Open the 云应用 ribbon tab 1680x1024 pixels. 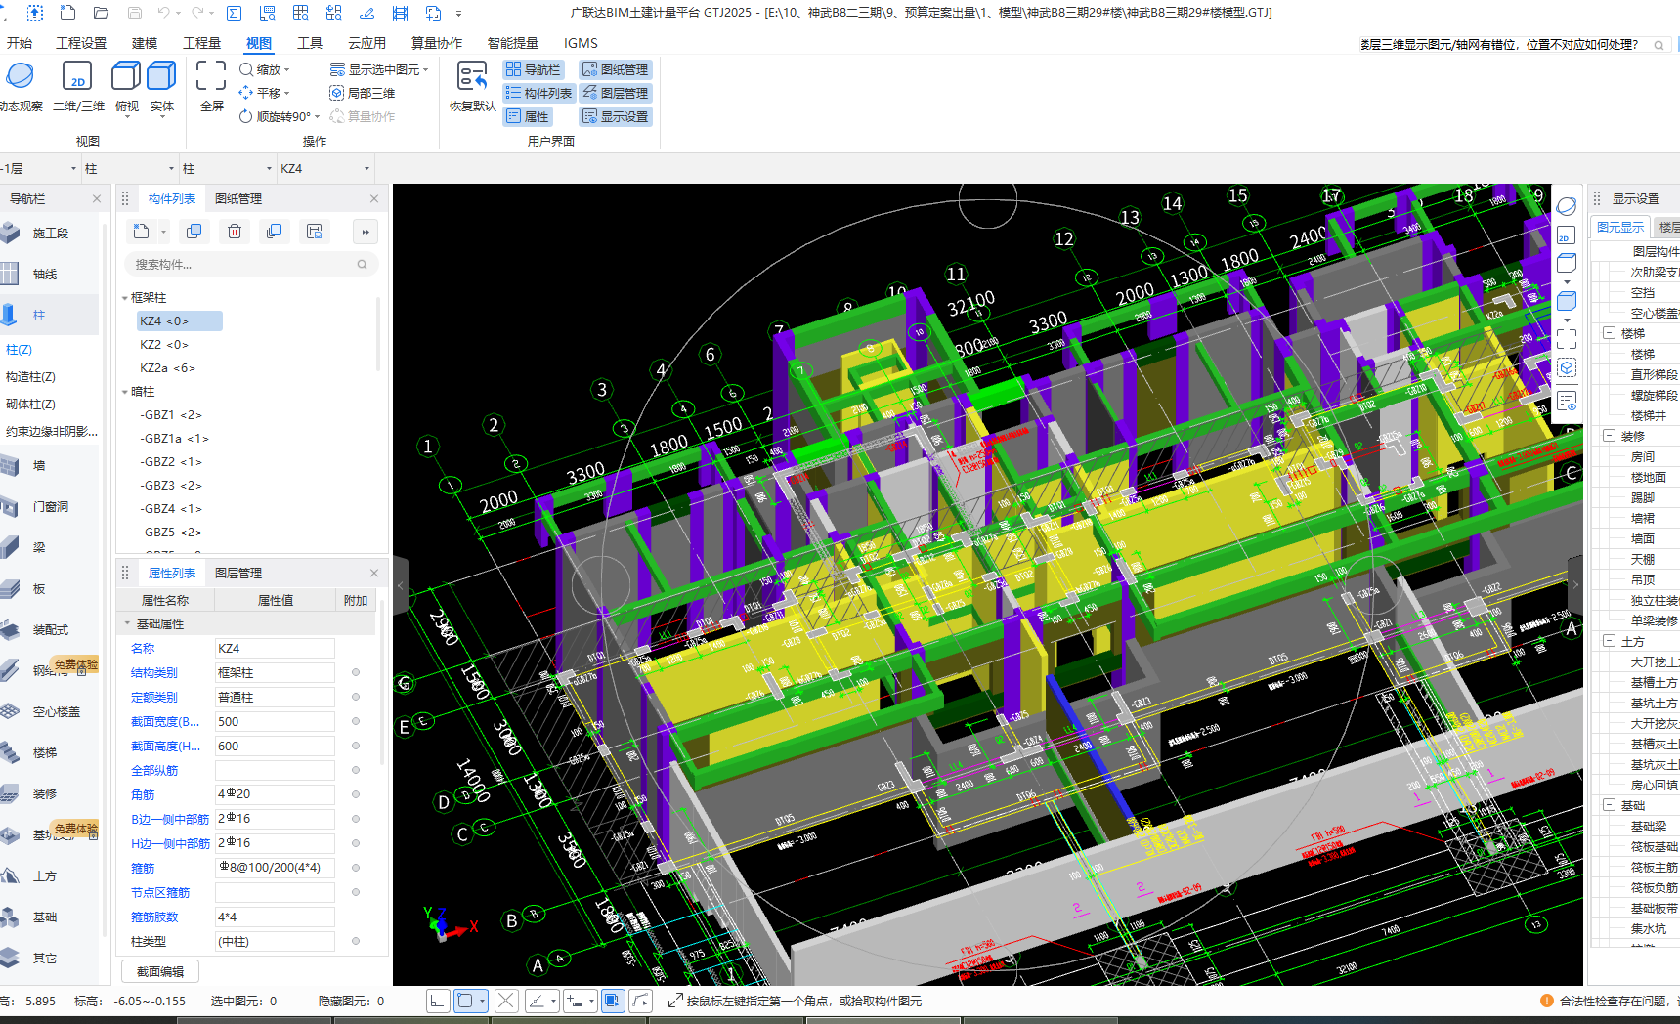click(x=366, y=43)
